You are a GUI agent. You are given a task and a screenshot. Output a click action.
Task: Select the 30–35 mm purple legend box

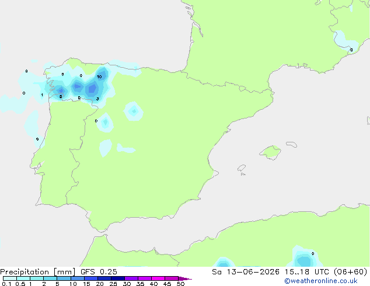[x=131, y=278]
